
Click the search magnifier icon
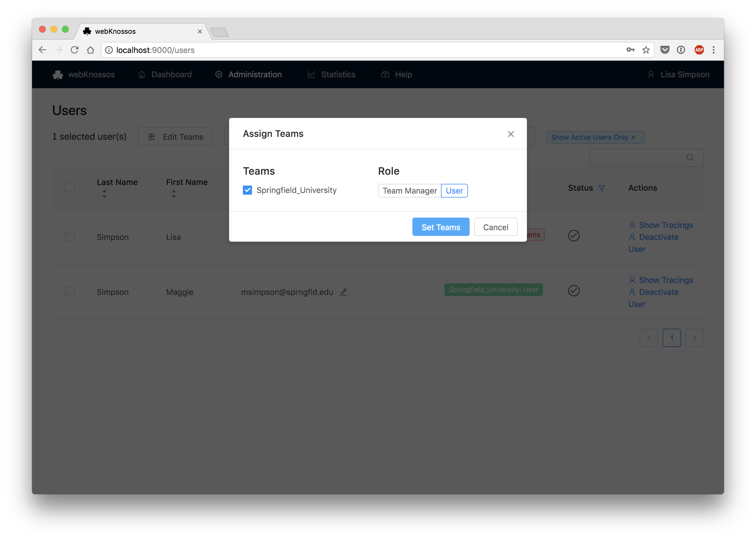click(690, 157)
